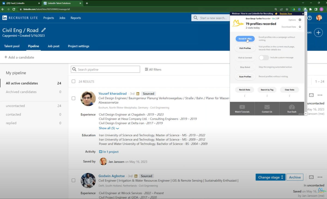
Task: Open Project settings tab
Action: (78, 46)
